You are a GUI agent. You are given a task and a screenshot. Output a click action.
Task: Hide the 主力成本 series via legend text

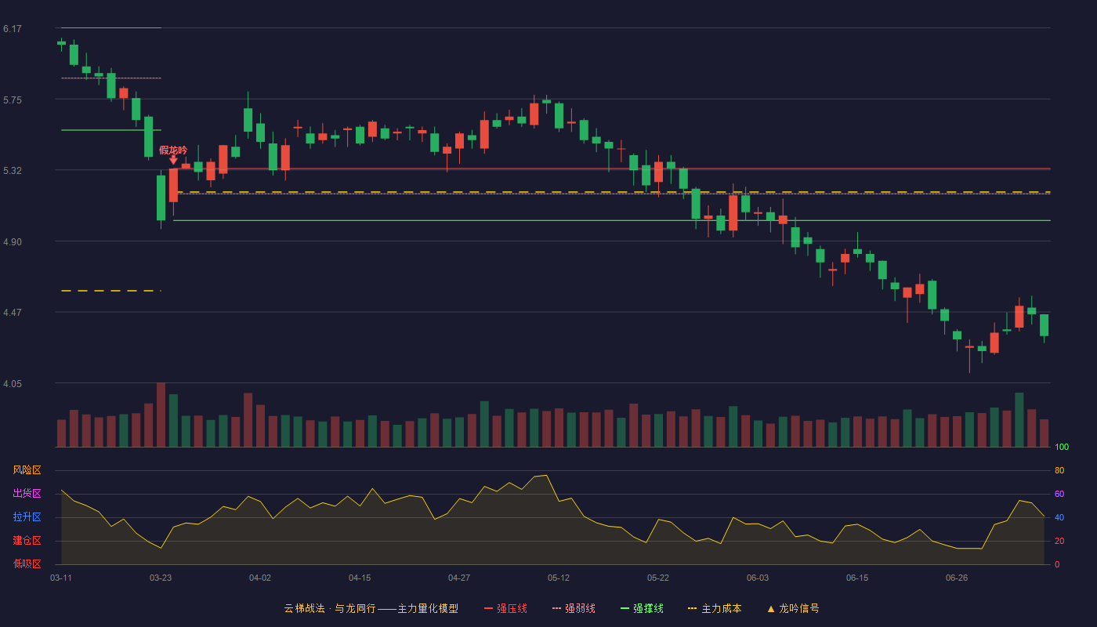721,608
